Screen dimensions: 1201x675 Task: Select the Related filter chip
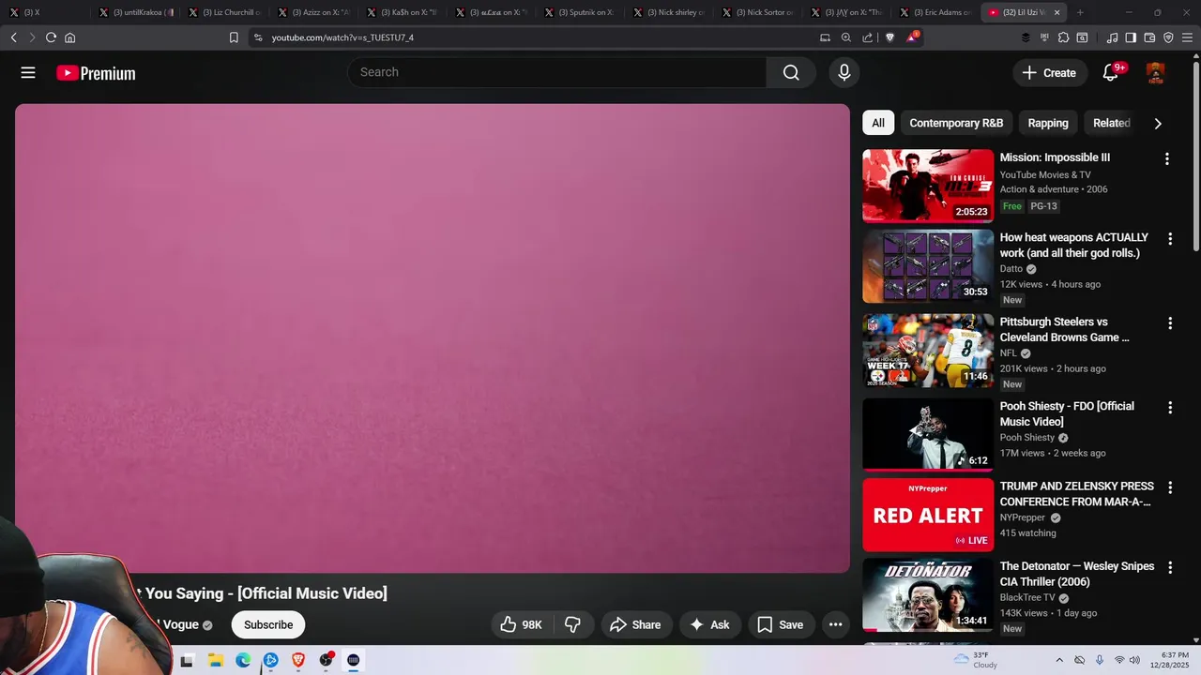[x=1111, y=123]
